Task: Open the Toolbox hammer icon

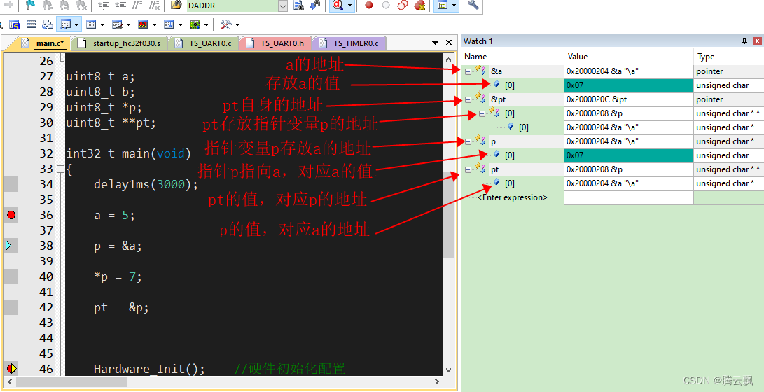Action: tap(225, 24)
